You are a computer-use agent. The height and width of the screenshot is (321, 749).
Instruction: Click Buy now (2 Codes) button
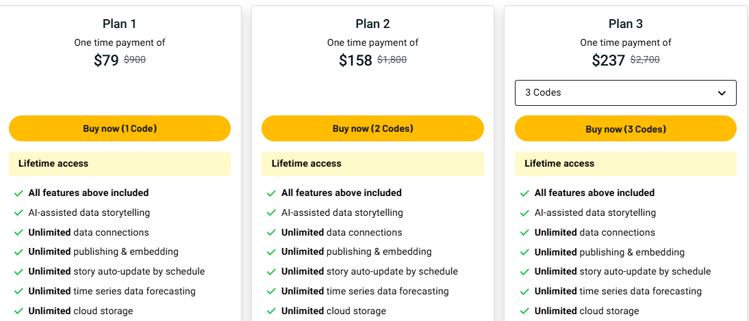pyautogui.click(x=372, y=128)
